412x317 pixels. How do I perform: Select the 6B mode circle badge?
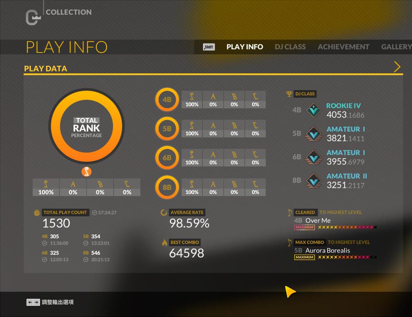[167, 158]
